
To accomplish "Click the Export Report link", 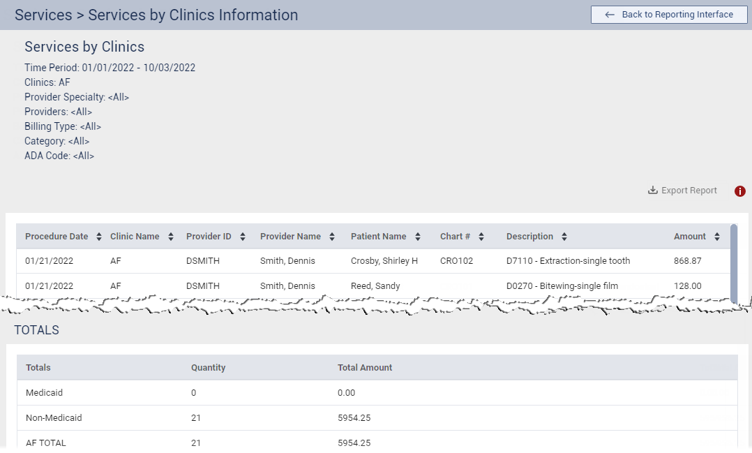I will coord(689,191).
